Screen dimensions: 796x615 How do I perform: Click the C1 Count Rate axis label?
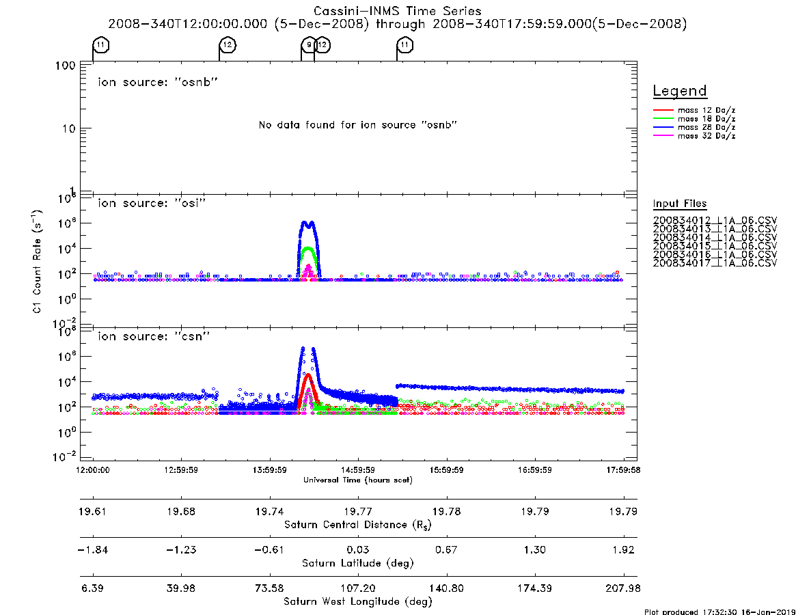coord(37,262)
